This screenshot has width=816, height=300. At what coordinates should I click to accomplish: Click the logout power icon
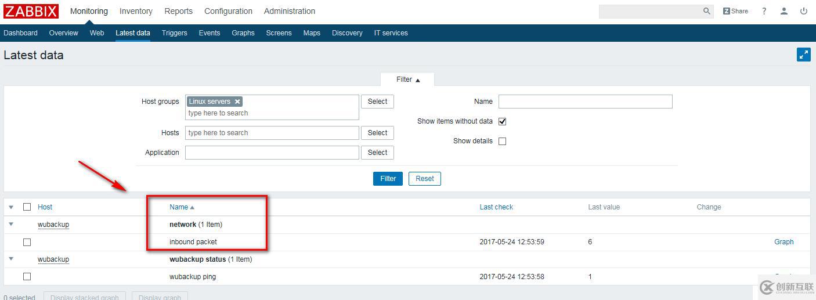(x=804, y=11)
